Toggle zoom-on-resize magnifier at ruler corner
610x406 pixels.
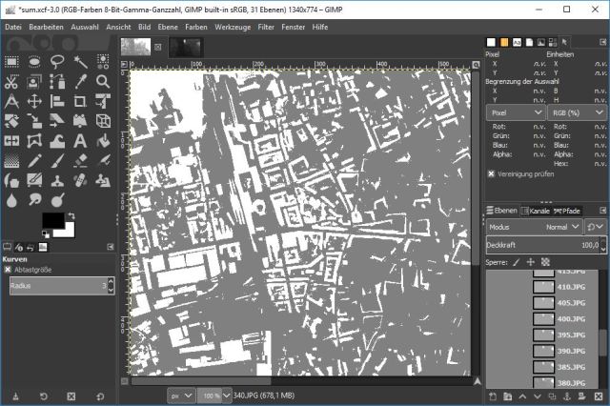(476, 65)
